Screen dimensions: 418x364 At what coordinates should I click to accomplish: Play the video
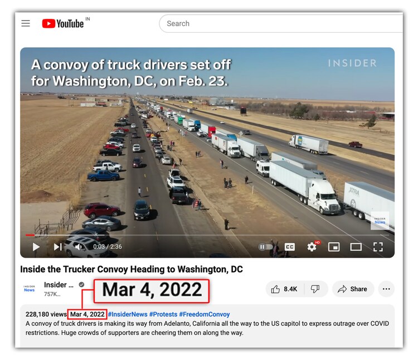point(36,247)
